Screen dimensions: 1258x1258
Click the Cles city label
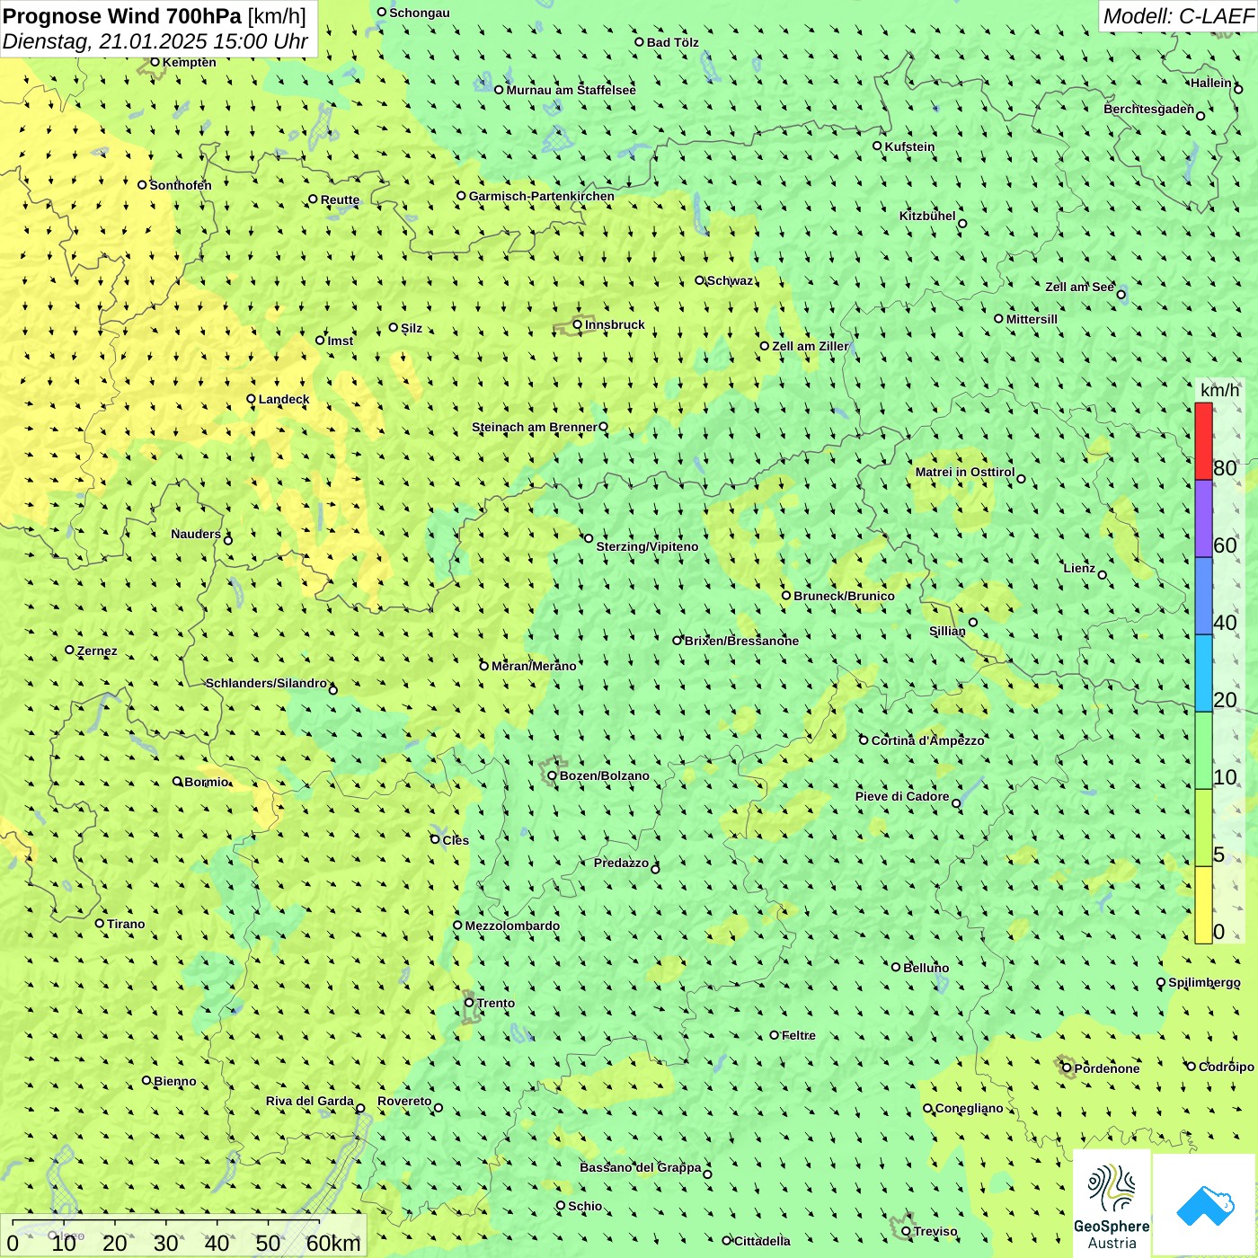click(456, 840)
